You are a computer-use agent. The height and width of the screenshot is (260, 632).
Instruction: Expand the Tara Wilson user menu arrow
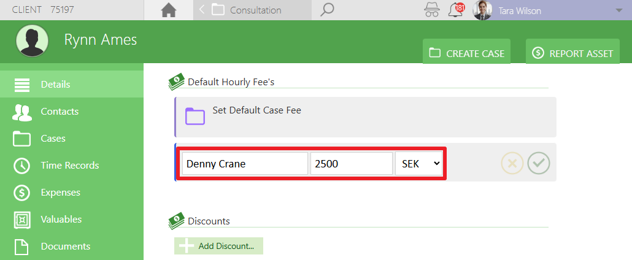[619, 10]
